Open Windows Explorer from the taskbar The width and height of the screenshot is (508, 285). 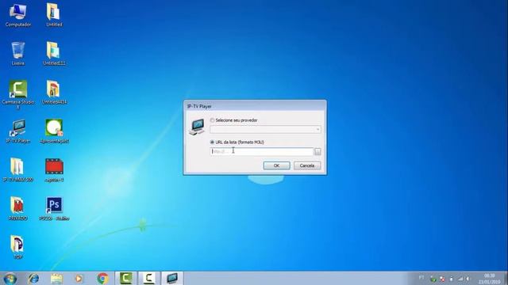(56, 278)
